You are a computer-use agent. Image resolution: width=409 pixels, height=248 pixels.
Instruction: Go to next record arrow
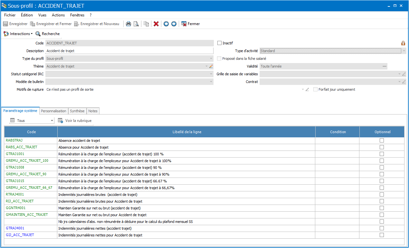[x=174, y=24]
